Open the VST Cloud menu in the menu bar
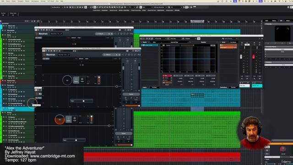Screen dimensions: 293x165 point(51,1)
